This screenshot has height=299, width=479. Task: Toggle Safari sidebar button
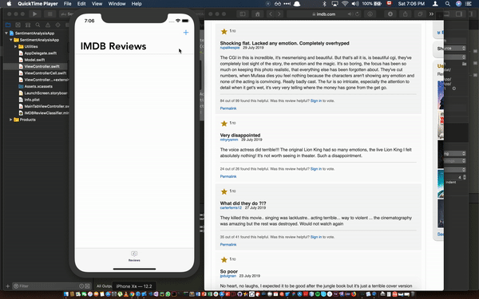point(243,14)
